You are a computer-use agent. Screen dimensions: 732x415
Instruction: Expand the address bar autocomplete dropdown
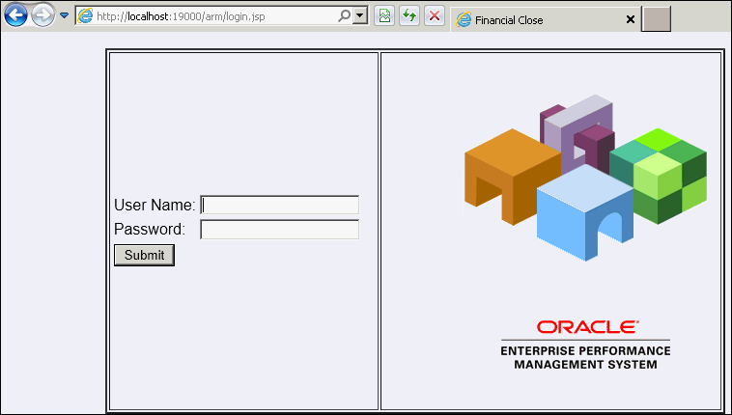[359, 15]
